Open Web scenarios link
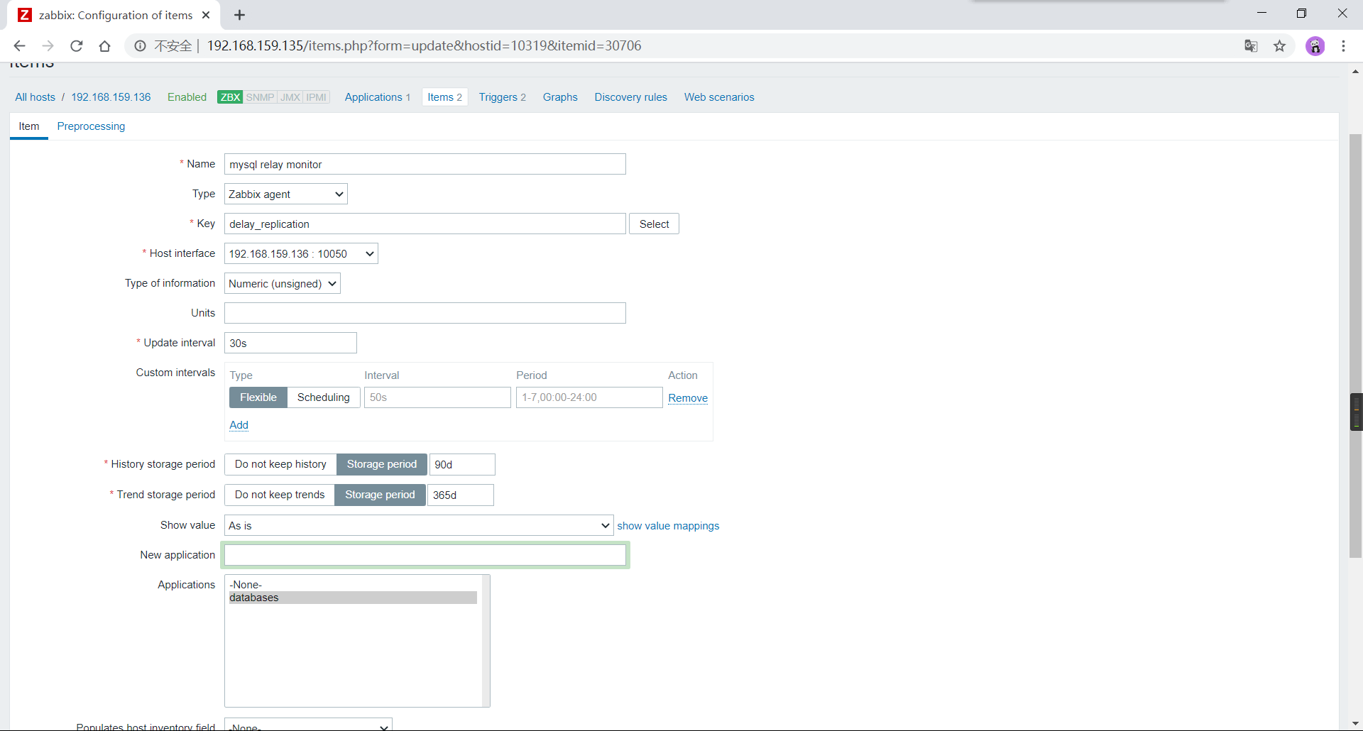Image resolution: width=1363 pixels, height=731 pixels. [719, 97]
